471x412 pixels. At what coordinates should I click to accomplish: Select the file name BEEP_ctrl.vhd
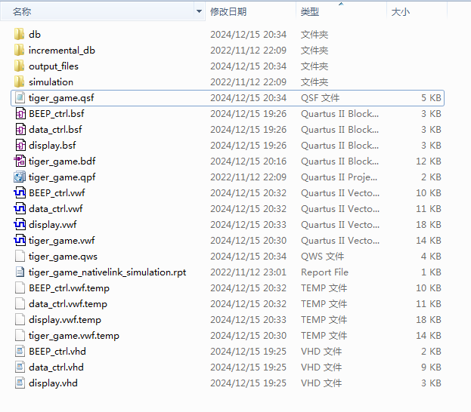coord(57,351)
